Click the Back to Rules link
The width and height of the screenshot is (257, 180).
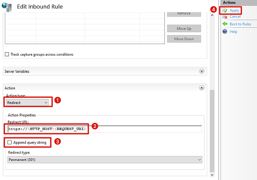point(240,24)
